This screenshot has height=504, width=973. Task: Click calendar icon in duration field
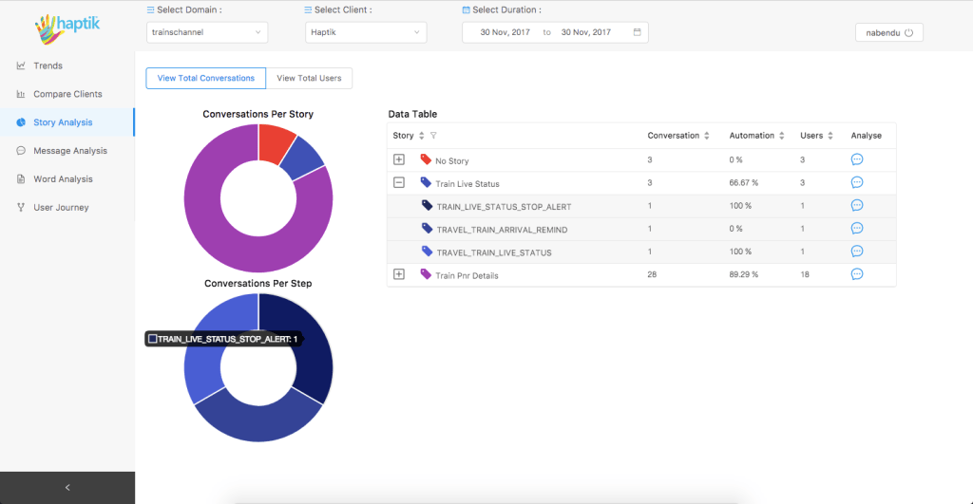tap(638, 32)
